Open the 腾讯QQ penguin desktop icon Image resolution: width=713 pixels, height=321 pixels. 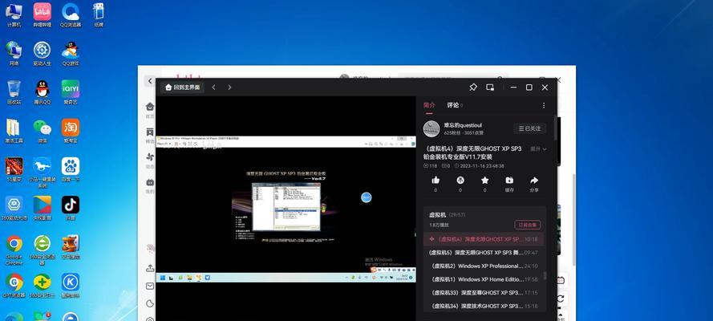(43, 92)
